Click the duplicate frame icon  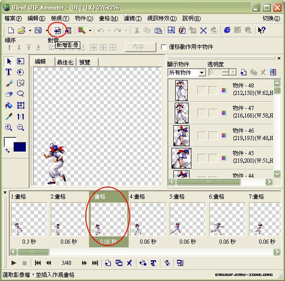pos(119,263)
